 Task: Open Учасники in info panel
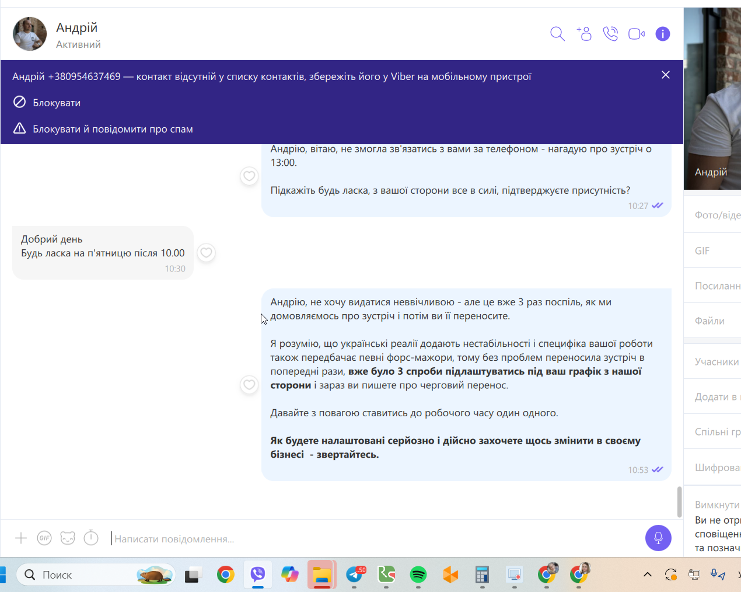click(712, 361)
